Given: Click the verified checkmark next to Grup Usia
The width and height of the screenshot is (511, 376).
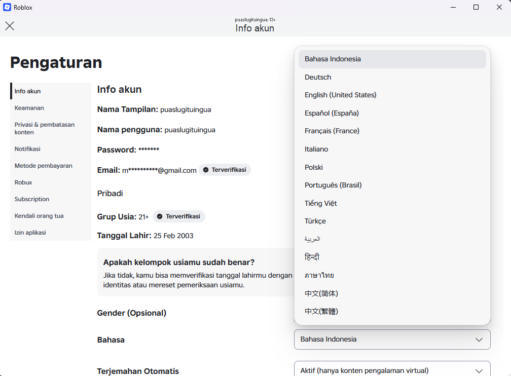Looking at the screenshot, I should coord(160,216).
